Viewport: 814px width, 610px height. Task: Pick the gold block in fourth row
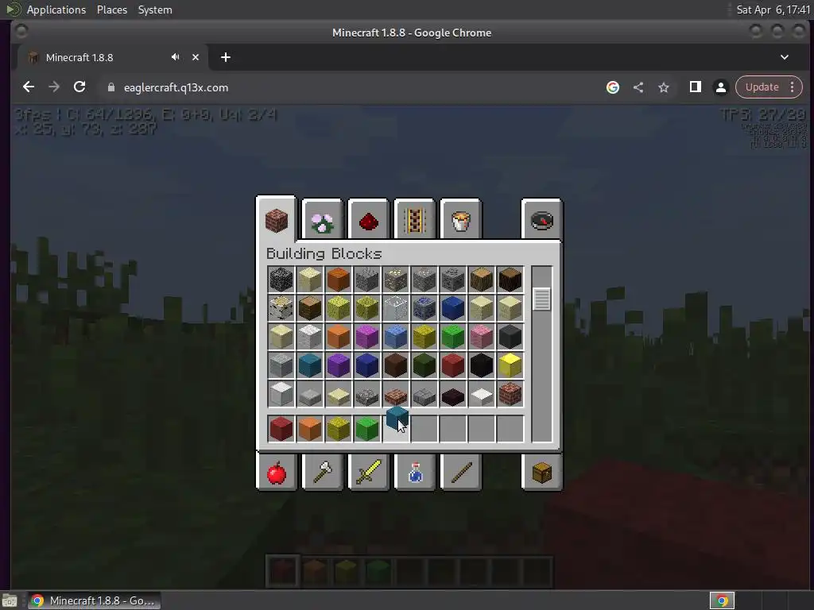click(x=510, y=365)
